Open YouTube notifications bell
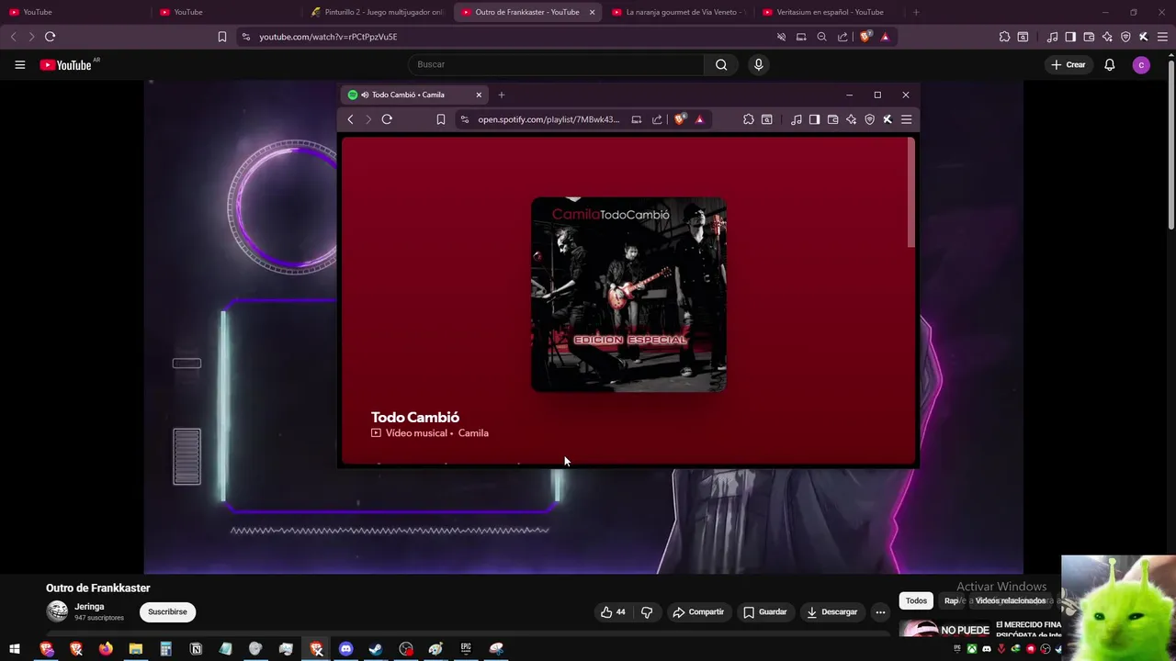The width and height of the screenshot is (1176, 661). 1109,64
